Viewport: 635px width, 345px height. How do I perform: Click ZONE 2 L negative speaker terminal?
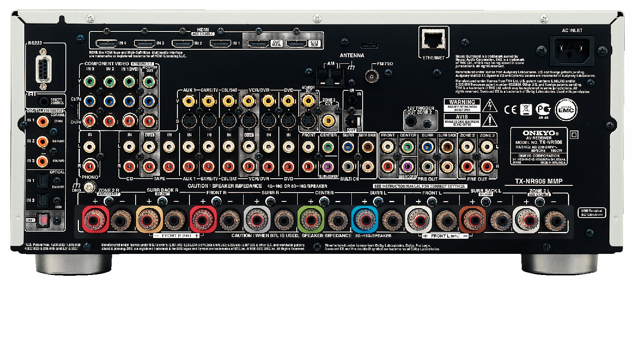coord(555,220)
